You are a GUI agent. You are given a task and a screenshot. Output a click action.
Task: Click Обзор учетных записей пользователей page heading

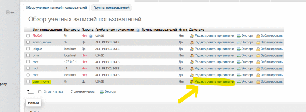coord(85,19)
